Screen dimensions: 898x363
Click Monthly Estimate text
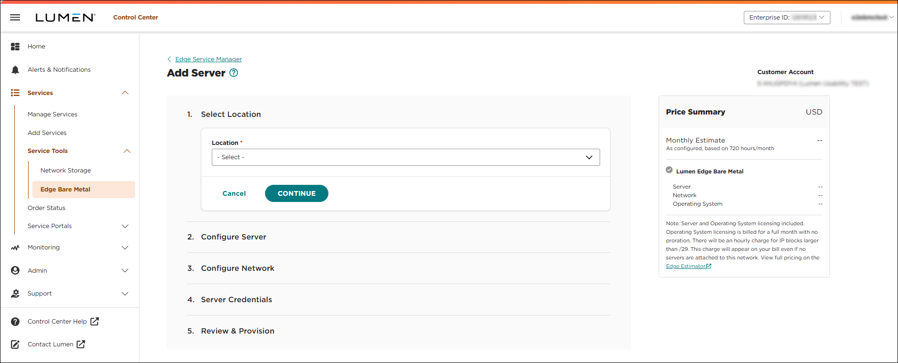tap(695, 140)
